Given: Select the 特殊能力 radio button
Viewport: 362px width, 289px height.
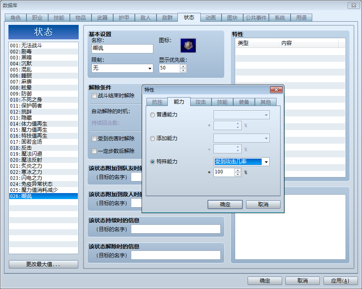Looking at the screenshot, I should click(153, 162).
